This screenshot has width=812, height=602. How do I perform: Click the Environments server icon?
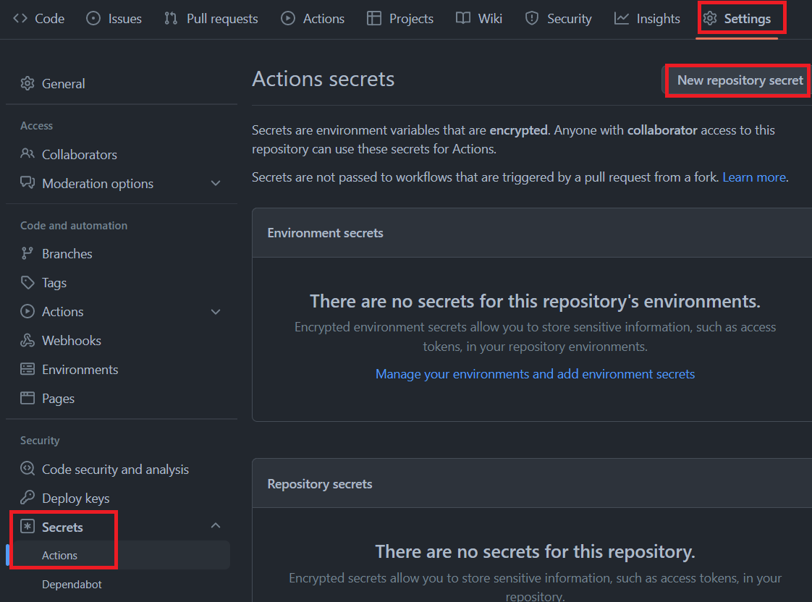click(x=28, y=369)
